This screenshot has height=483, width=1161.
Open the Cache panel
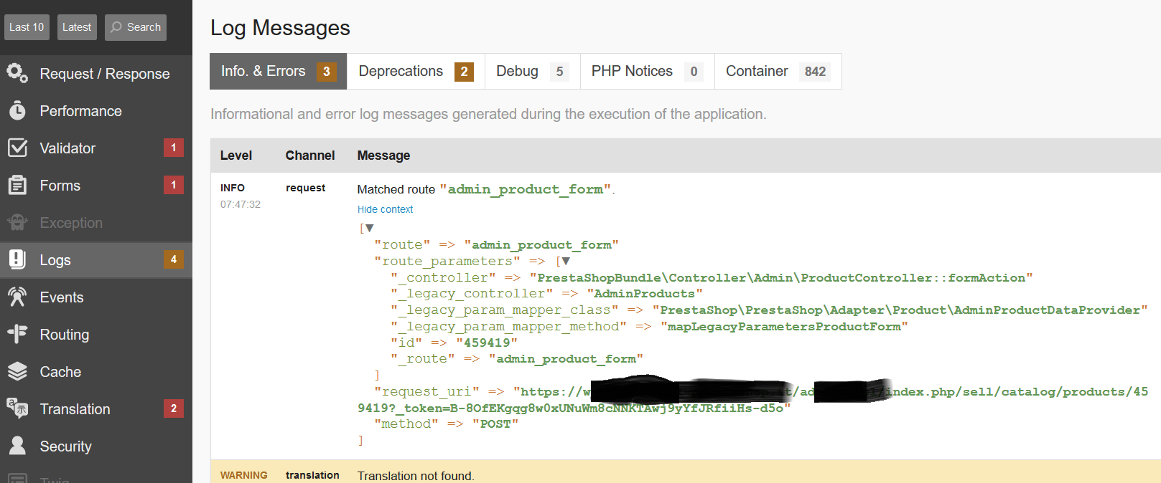96,372
